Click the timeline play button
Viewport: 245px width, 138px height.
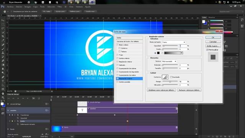point(18,98)
